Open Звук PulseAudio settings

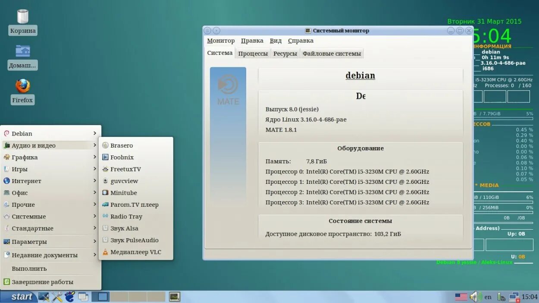click(136, 240)
